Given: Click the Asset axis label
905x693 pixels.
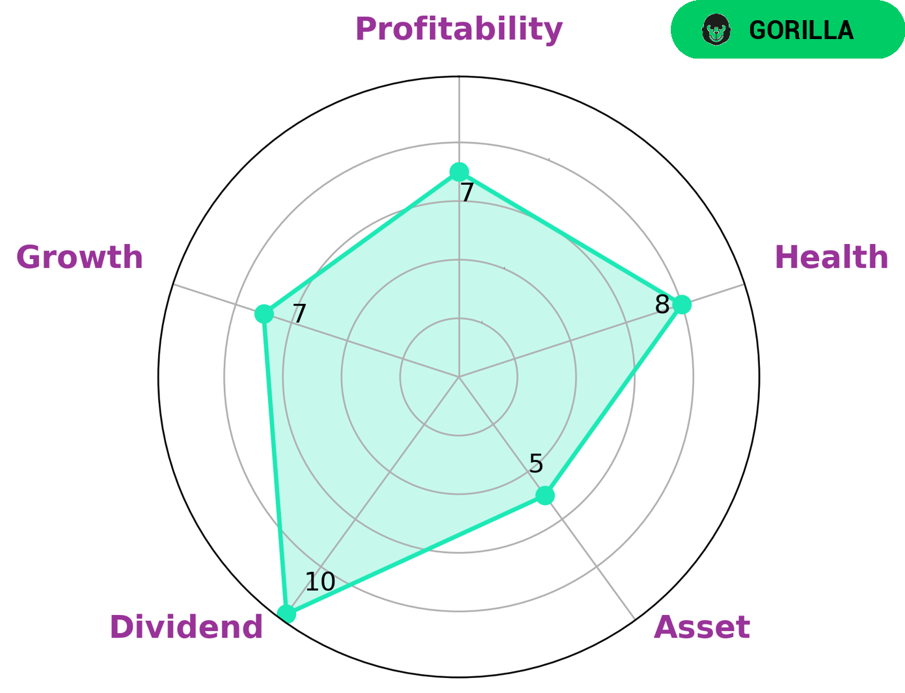Looking at the screenshot, I should [x=701, y=627].
